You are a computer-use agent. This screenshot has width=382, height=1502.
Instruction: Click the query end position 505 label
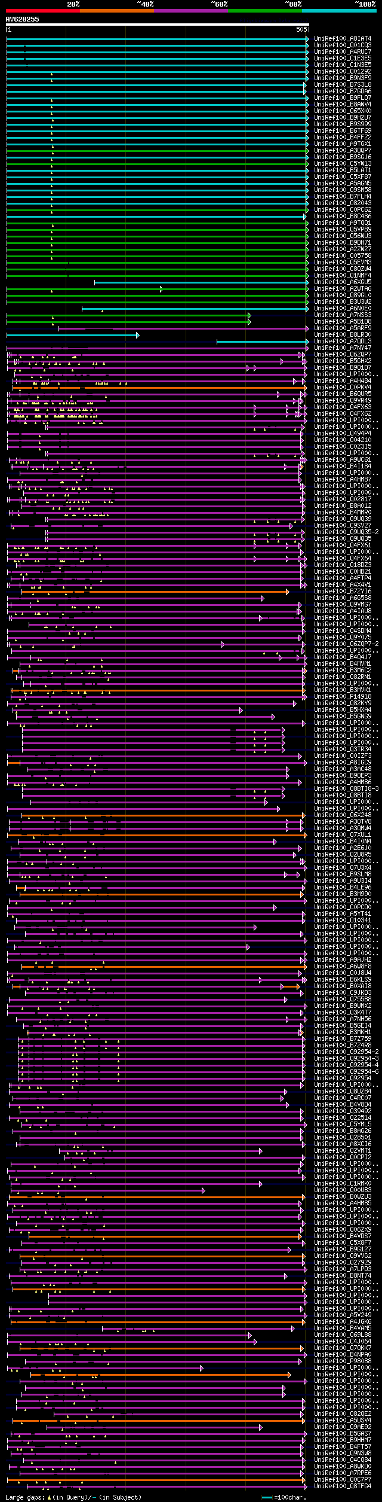pyautogui.click(x=301, y=29)
